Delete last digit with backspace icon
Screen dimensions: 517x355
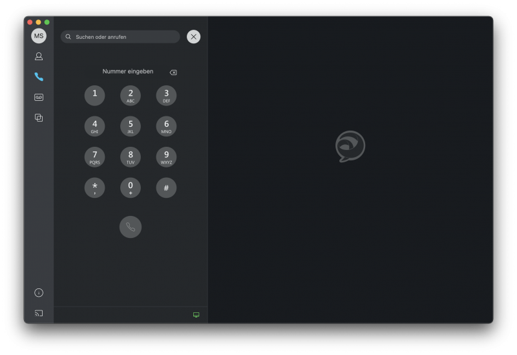click(173, 72)
